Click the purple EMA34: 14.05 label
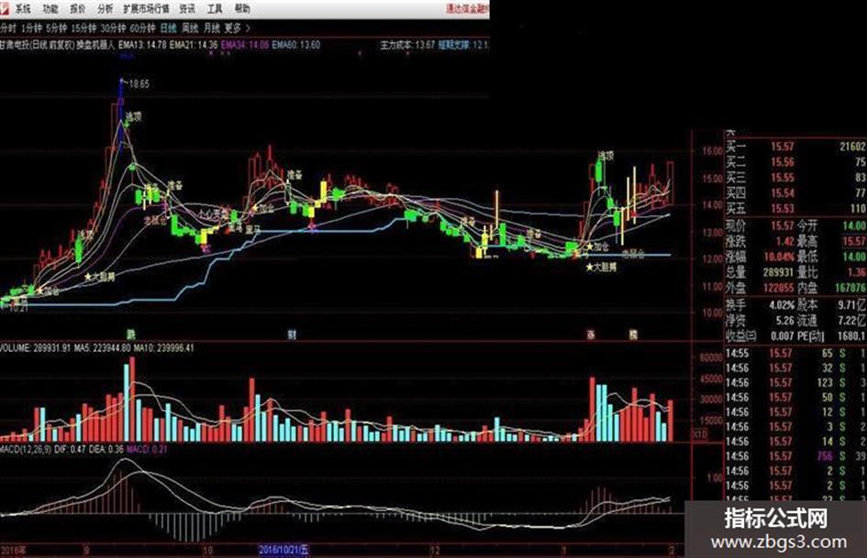867x558 pixels. pyautogui.click(x=245, y=45)
